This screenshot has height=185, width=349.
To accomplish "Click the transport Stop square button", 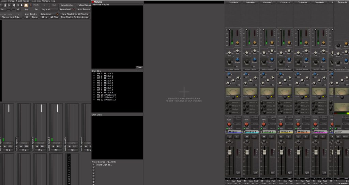I will (x=26, y=5).
